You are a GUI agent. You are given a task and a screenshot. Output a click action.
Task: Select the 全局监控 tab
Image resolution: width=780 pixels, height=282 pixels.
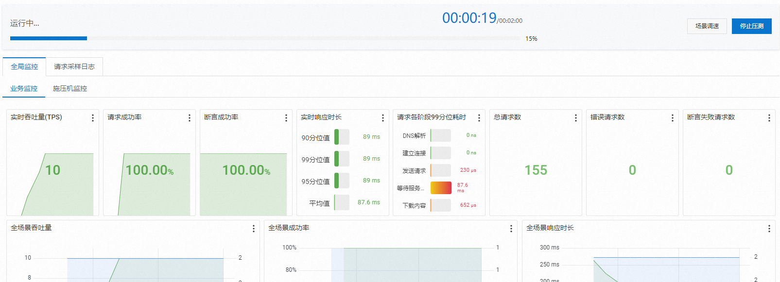pyautogui.click(x=24, y=67)
